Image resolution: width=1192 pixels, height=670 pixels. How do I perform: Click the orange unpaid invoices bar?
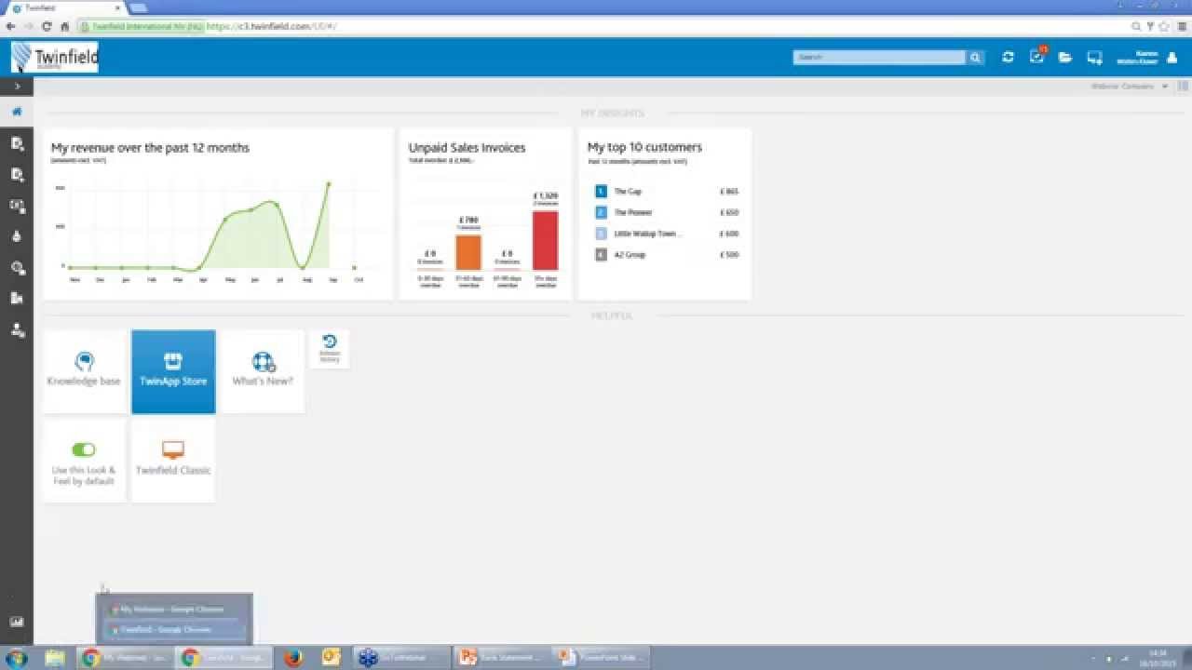click(x=468, y=252)
